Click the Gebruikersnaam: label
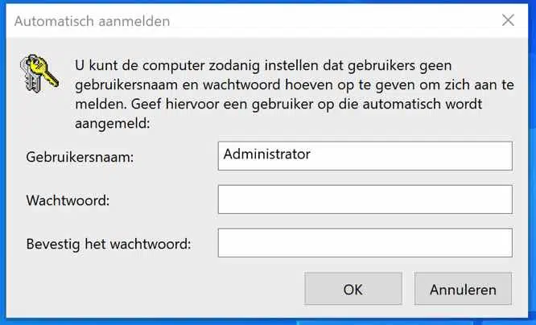 (80, 157)
